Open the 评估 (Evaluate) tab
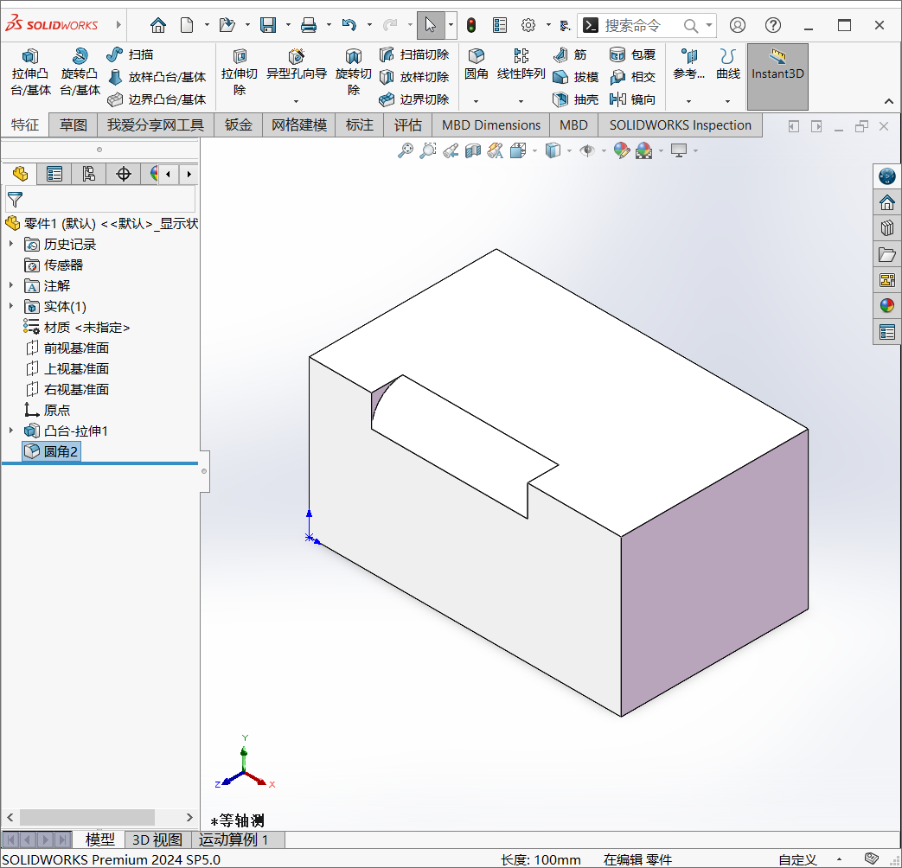Viewport: 902px width, 868px height. (x=407, y=124)
